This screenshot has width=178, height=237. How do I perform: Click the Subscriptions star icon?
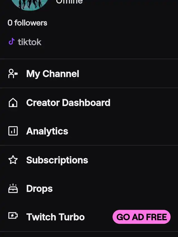click(x=13, y=160)
